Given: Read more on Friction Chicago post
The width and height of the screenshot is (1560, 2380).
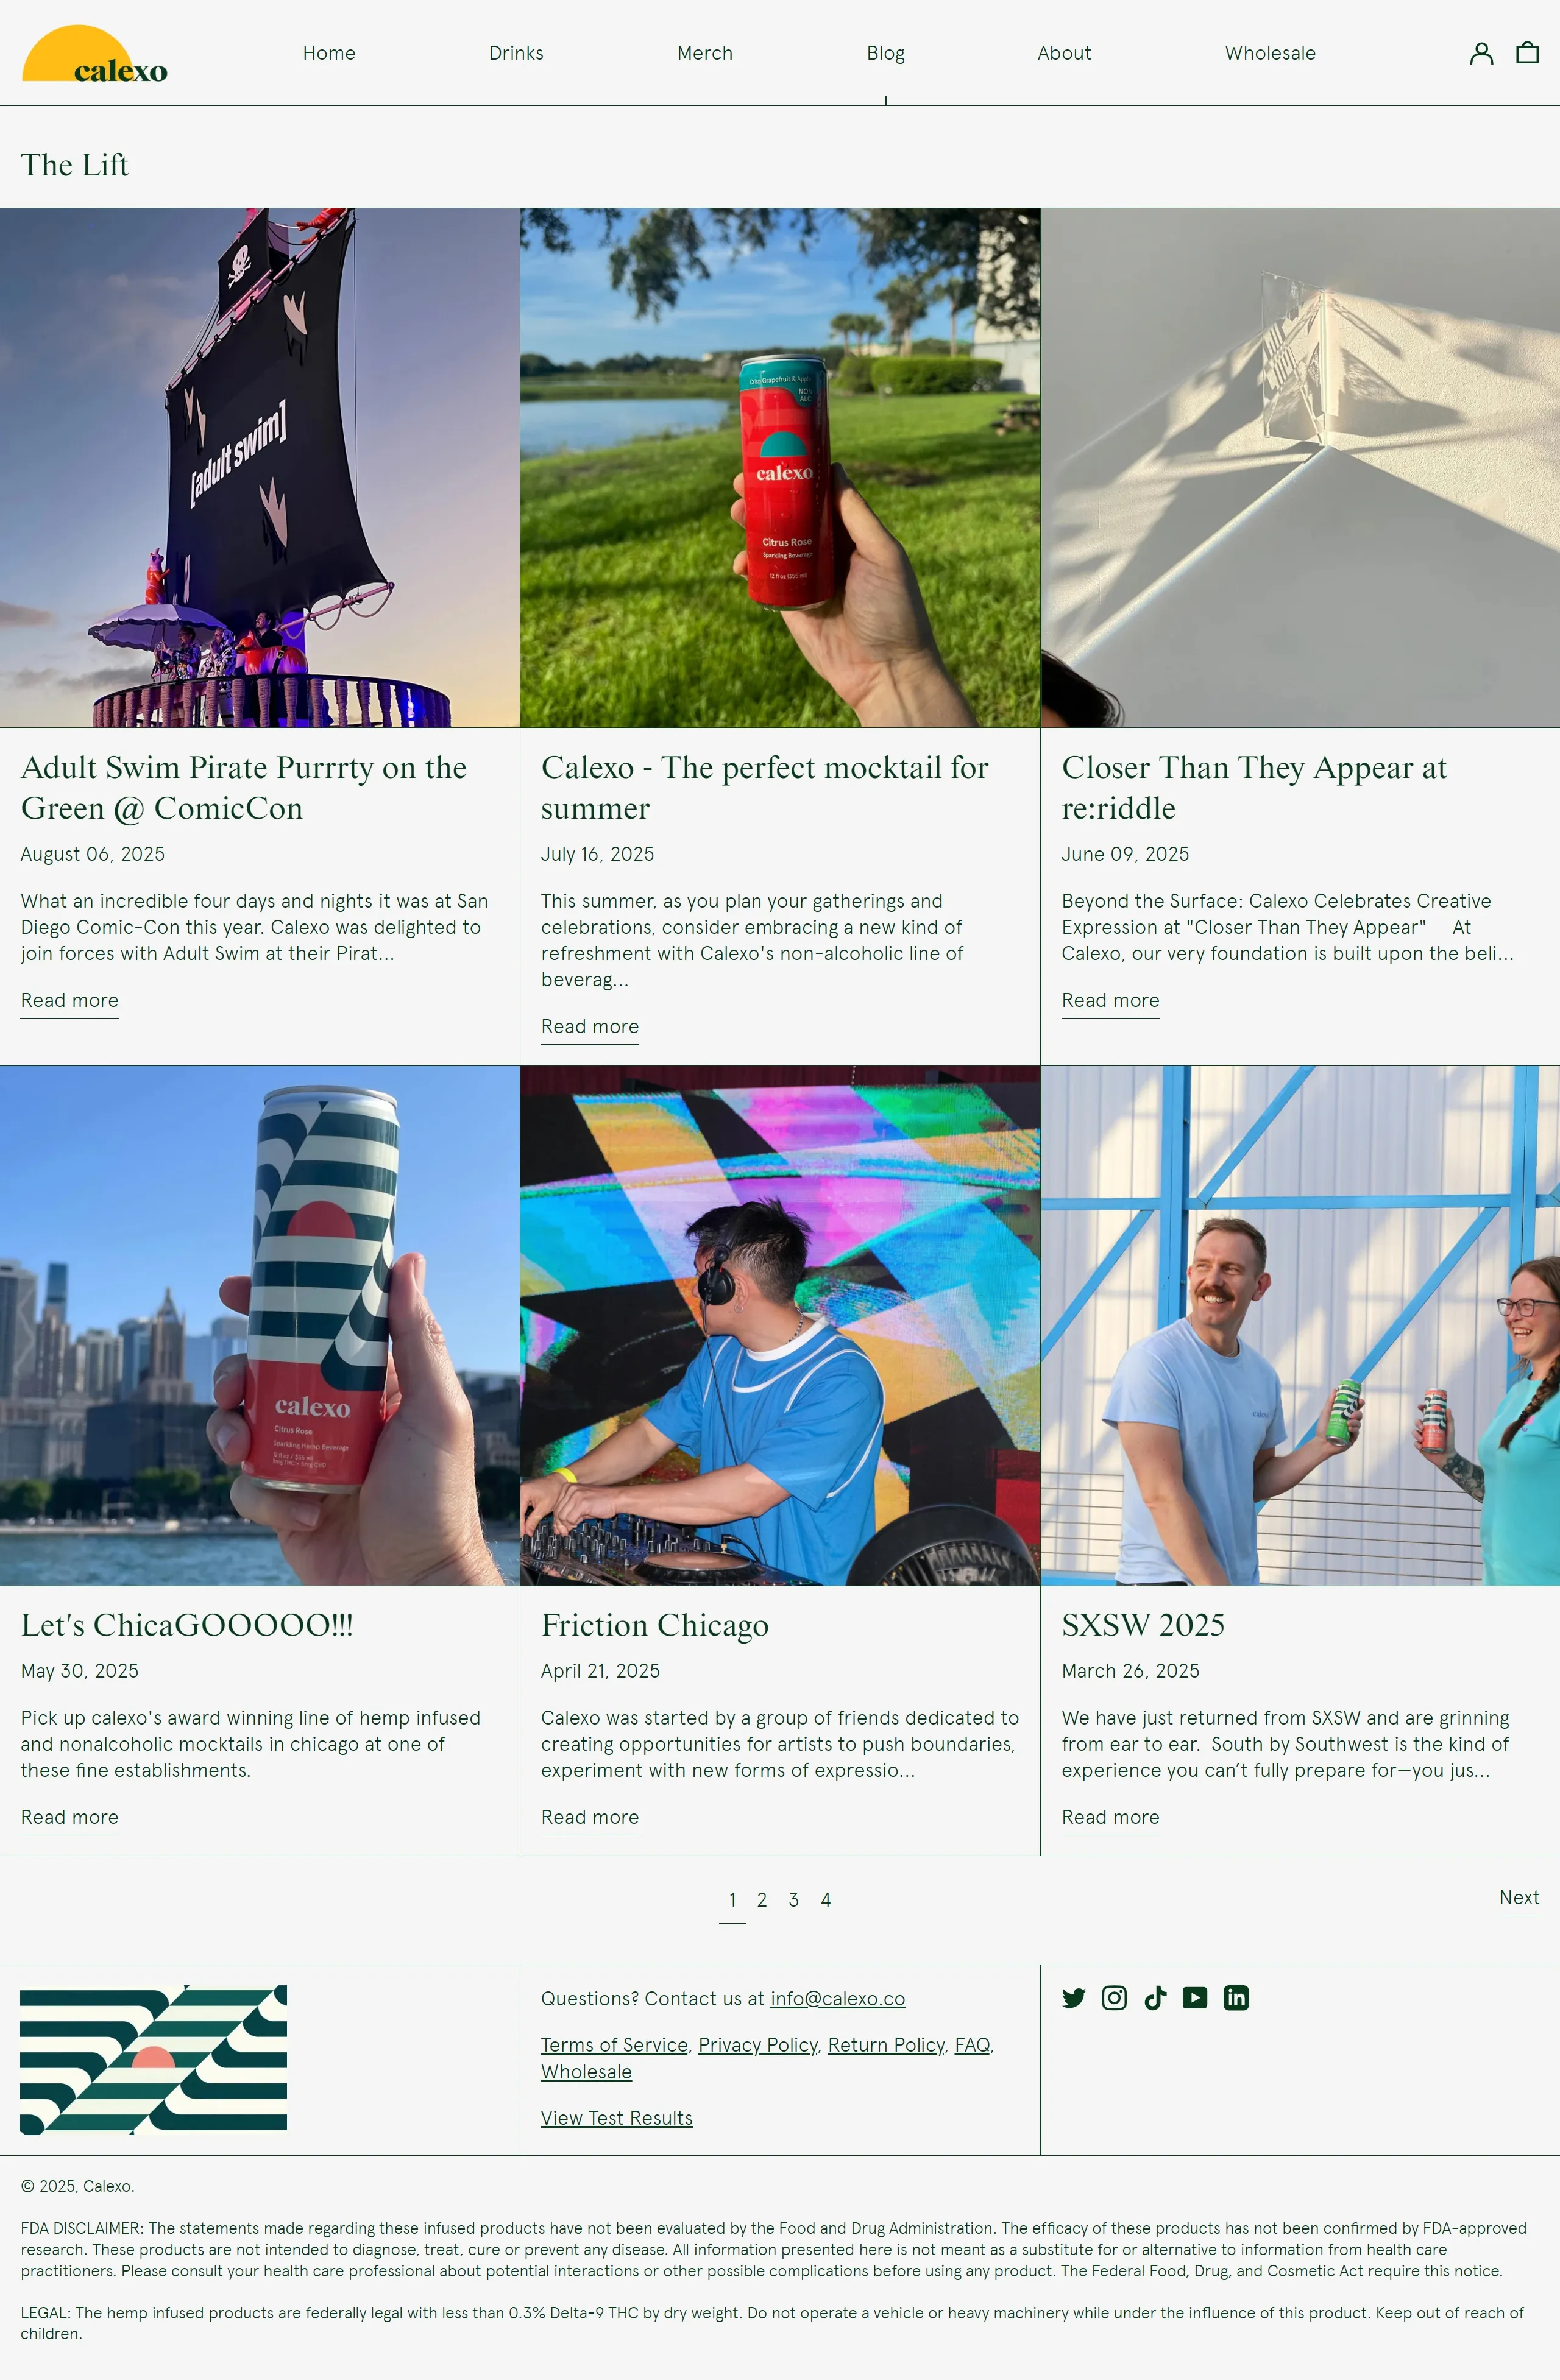Looking at the screenshot, I should click(589, 1817).
